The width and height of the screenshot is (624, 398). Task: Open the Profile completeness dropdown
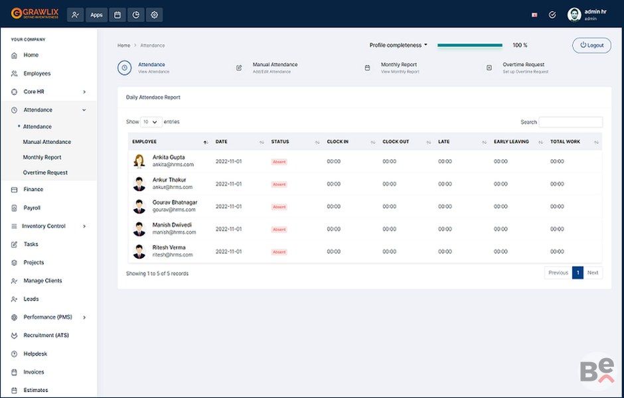click(x=398, y=45)
